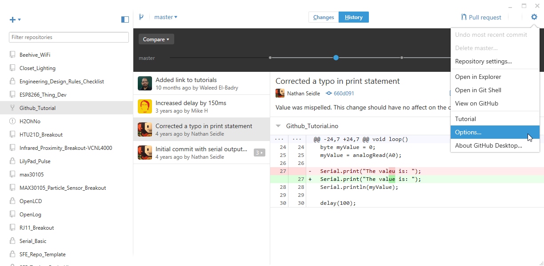The image size is (544, 266).
Task: Click the HTU21D_Breakout repository icon
Action: 12,135
